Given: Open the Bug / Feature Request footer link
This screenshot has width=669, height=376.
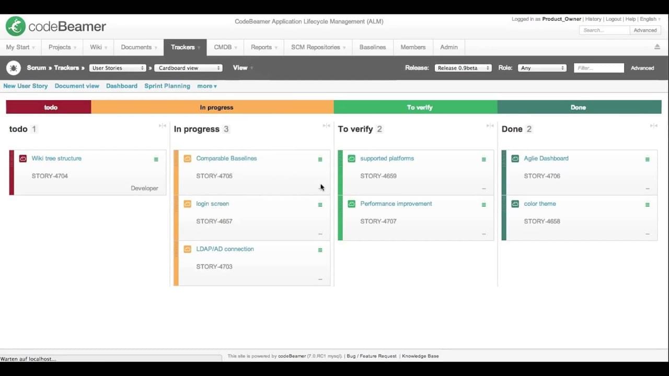Looking at the screenshot, I should [x=372, y=356].
